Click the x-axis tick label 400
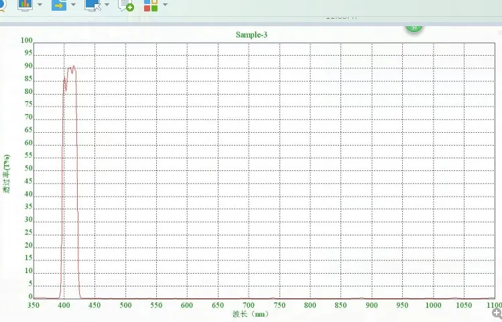 [x=64, y=305]
